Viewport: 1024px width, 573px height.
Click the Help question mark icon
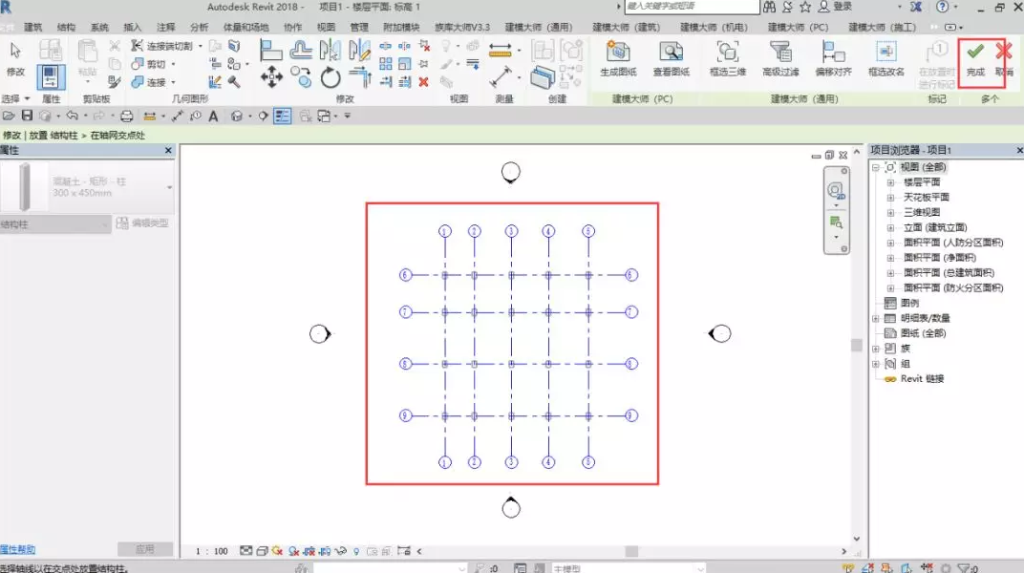(x=942, y=7)
